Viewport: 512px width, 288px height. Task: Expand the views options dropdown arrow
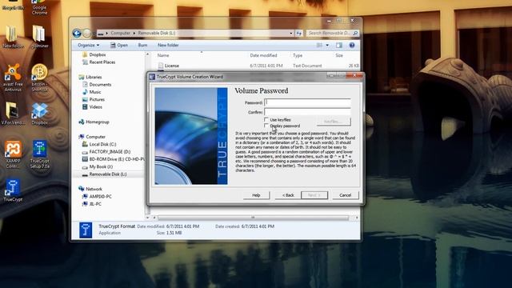click(x=327, y=45)
